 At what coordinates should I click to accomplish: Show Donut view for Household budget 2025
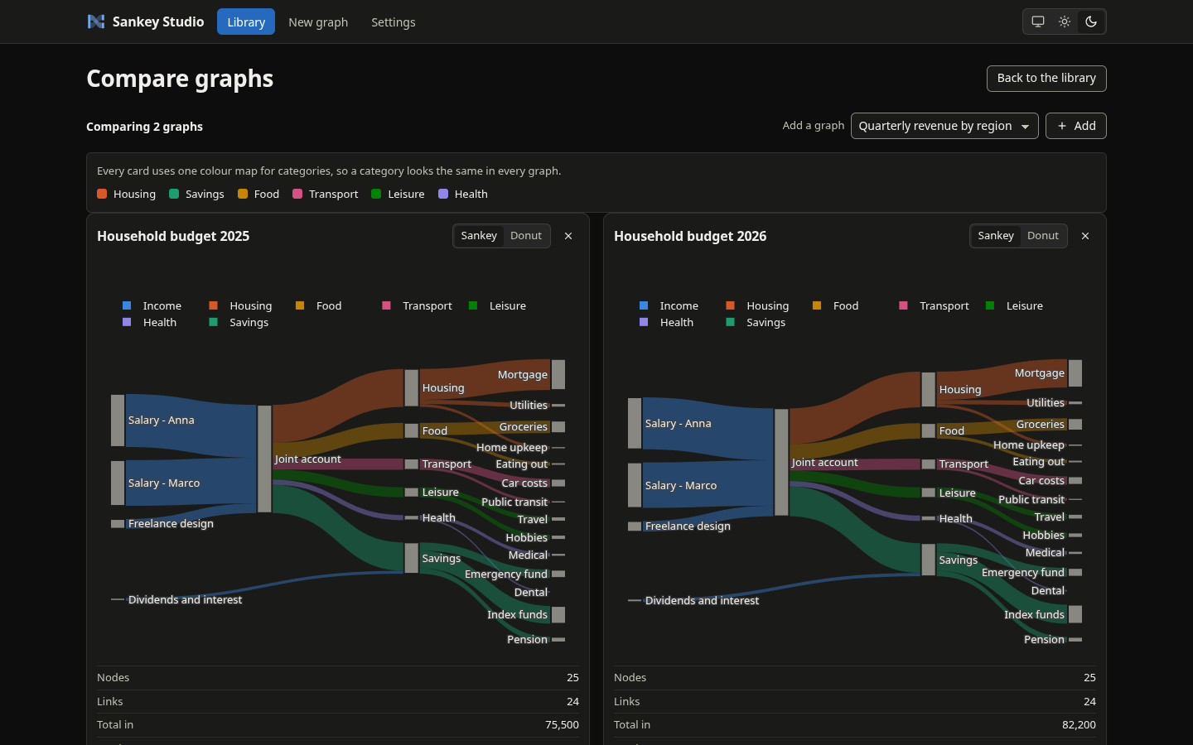[526, 236]
